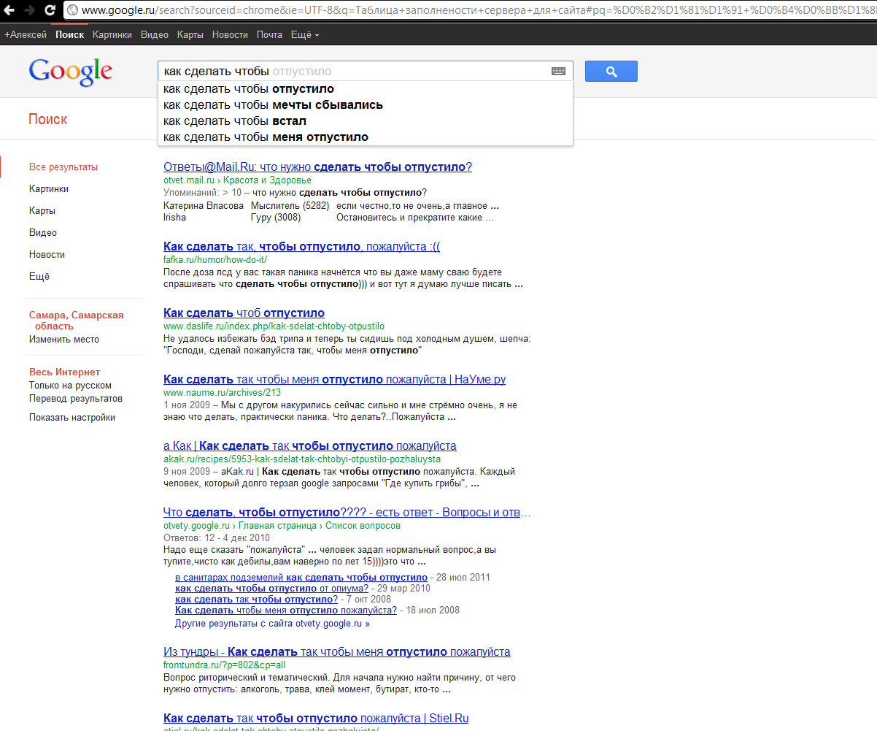Click the akak.ru/recipes green URL
The image size is (877, 731).
point(302,459)
